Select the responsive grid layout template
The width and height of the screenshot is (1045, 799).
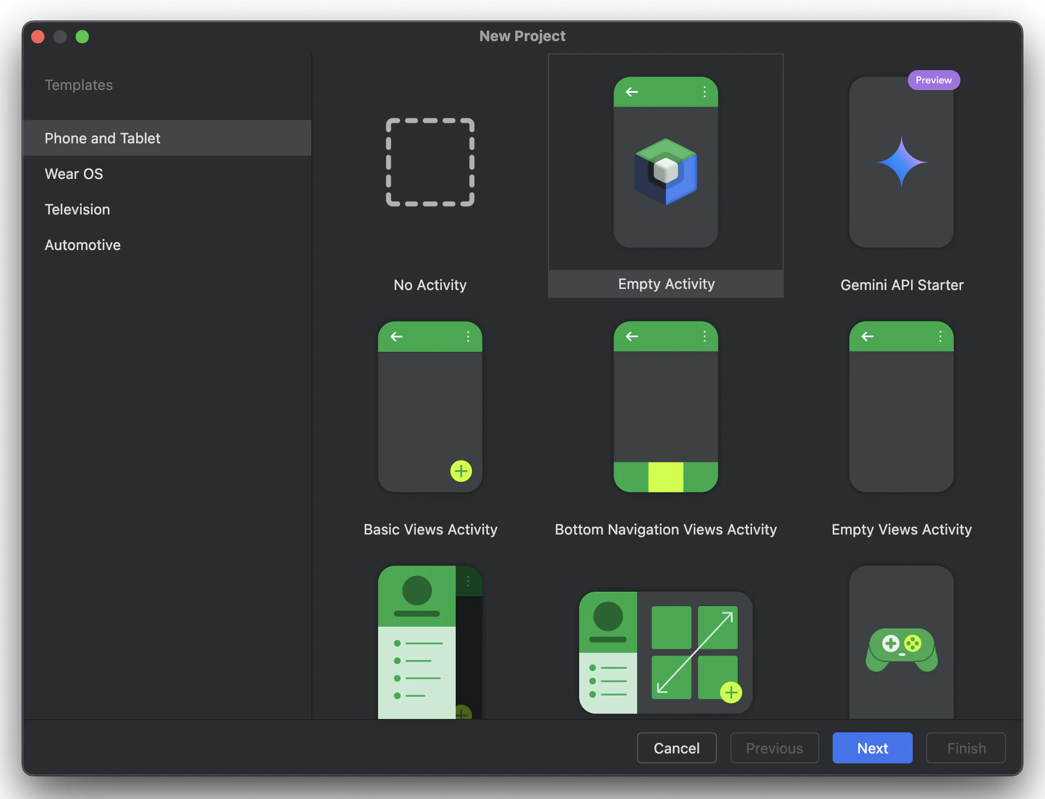tap(666, 653)
